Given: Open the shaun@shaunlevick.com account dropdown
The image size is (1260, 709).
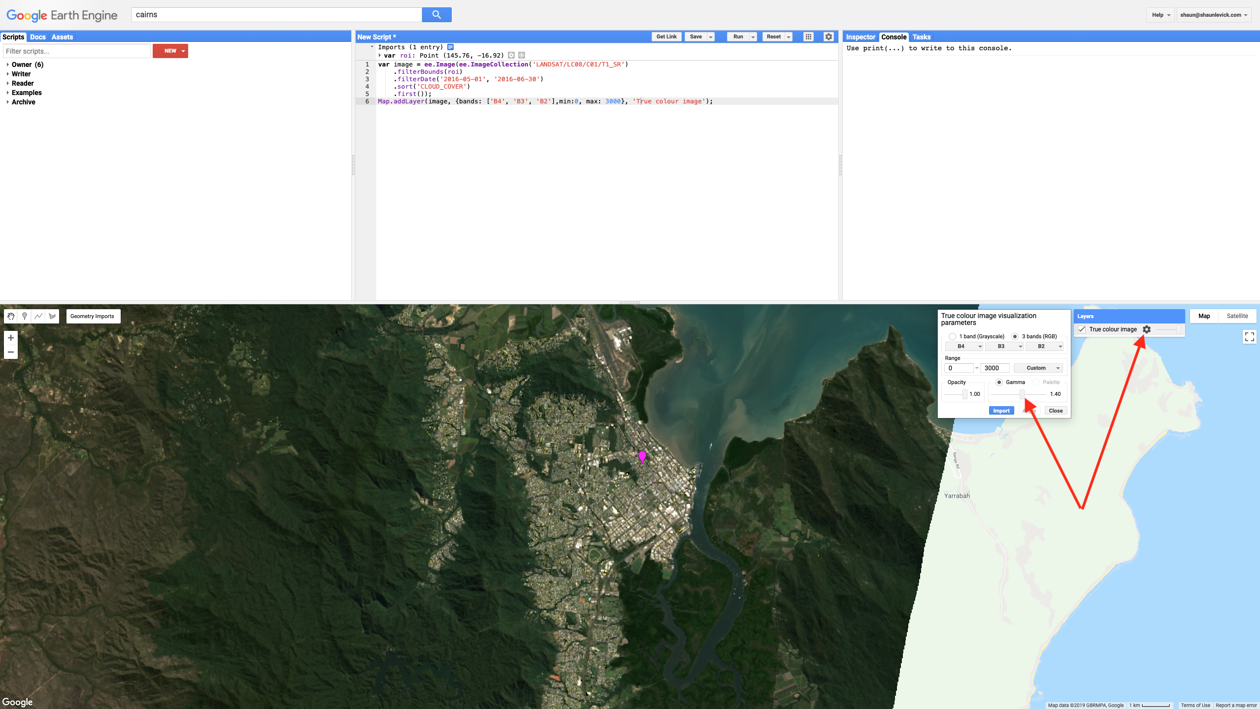Looking at the screenshot, I should (1214, 15).
